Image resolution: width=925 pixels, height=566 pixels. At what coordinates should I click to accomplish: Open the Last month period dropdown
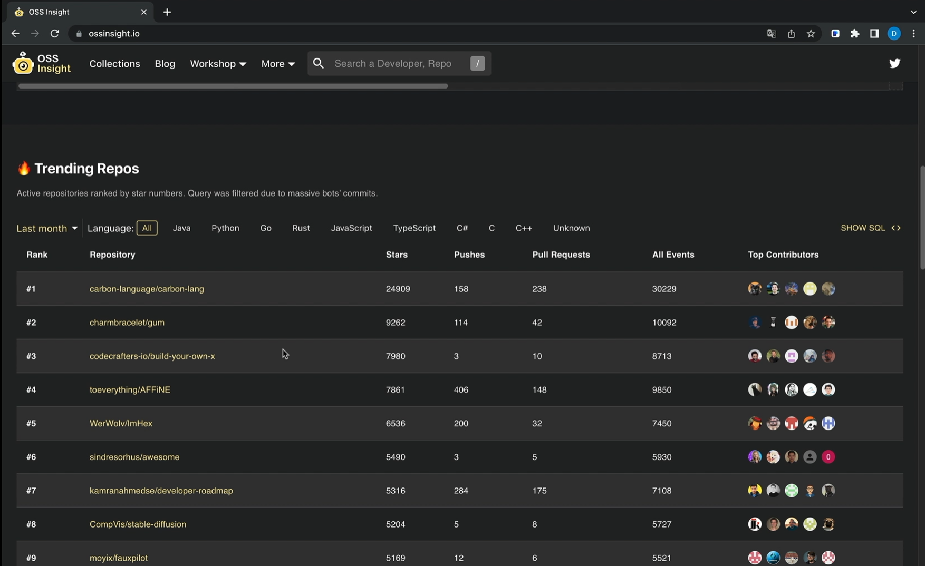tap(47, 228)
